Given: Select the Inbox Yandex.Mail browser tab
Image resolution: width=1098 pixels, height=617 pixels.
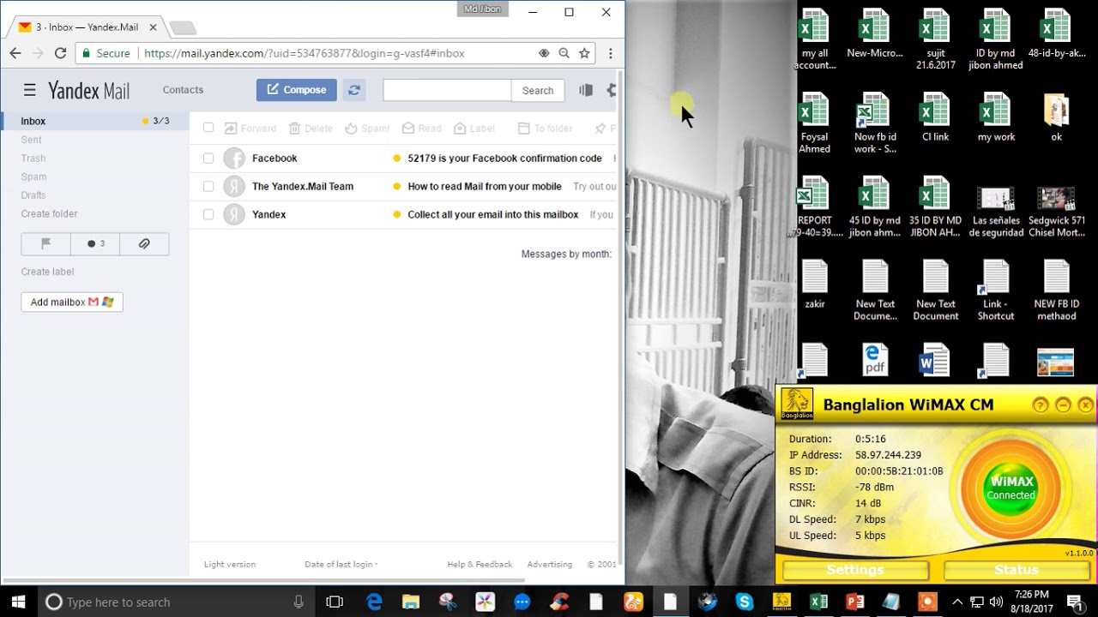Looking at the screenshot, I should [x=86, y=27].
